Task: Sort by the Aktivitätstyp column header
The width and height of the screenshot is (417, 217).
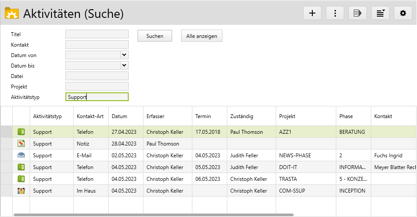Action: tap(48, 116)
